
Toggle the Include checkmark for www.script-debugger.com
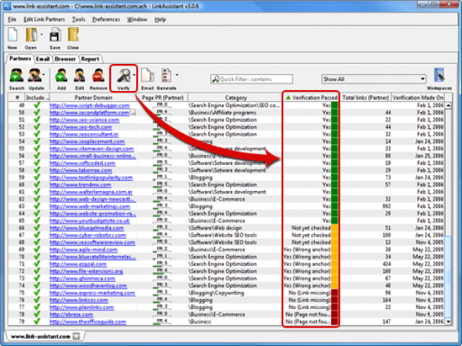tap(36, 105)
